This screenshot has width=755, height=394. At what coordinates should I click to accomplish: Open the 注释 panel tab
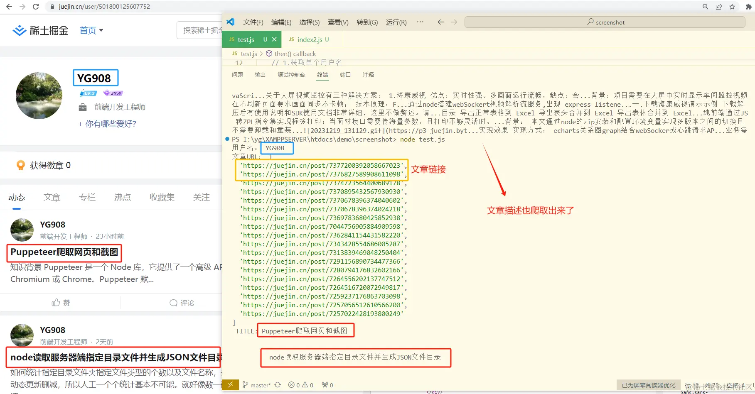coord(368,75)
